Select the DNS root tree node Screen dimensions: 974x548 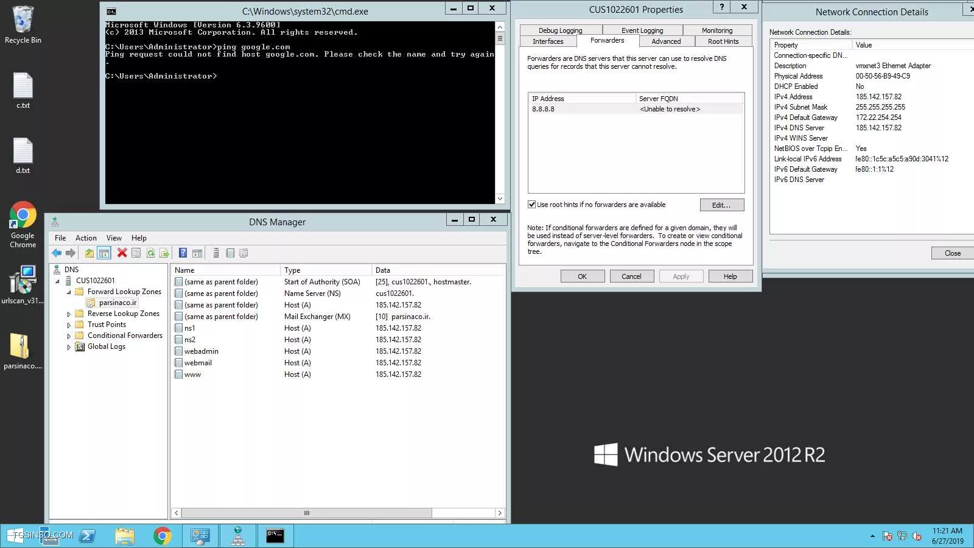[71, 270]
